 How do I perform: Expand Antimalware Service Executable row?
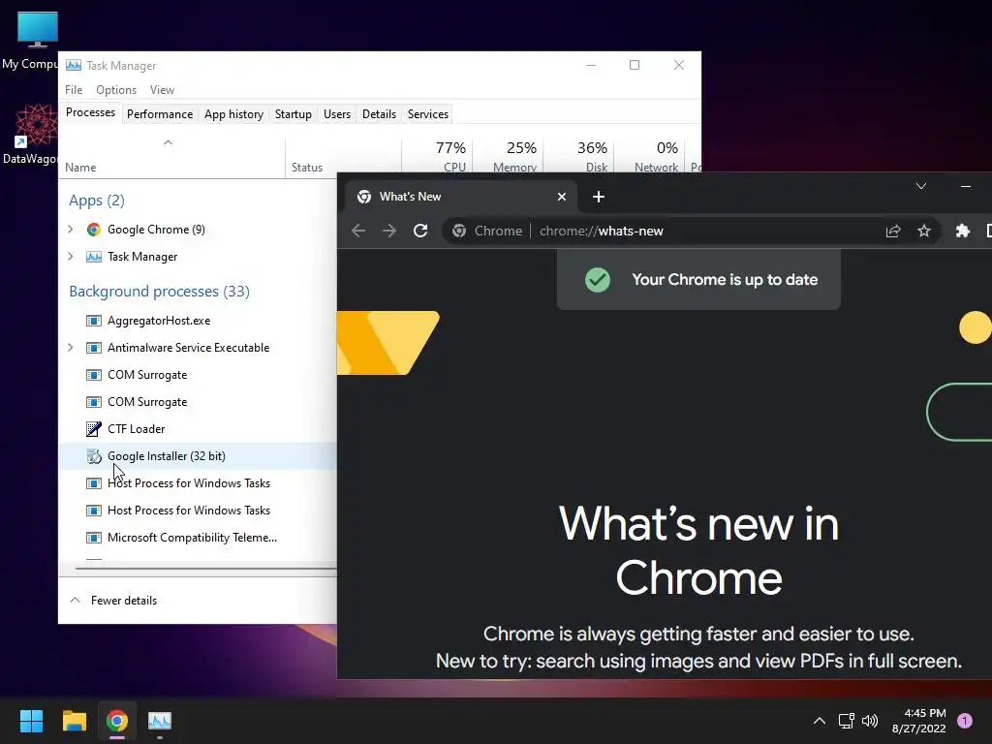coord(70,348)
